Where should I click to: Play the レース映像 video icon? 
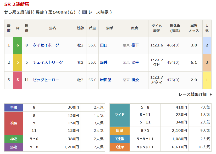(x=84, y=12)
